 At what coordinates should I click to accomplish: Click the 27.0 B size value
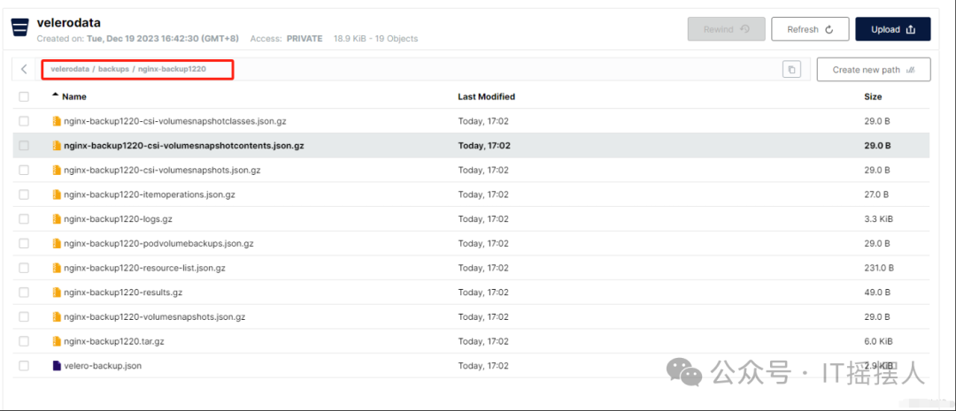point(876,194)
